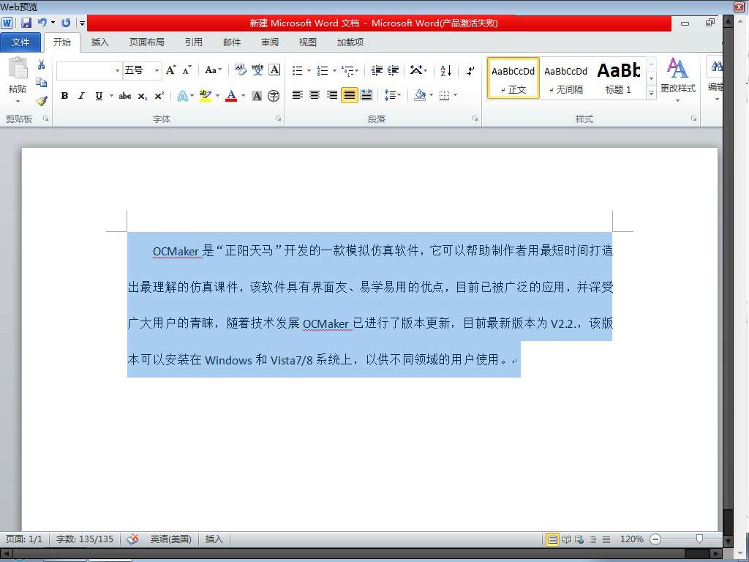The image size is (749, 562).
Task: Click the 插入 insert mode indicator
Action: coord(214,539)
